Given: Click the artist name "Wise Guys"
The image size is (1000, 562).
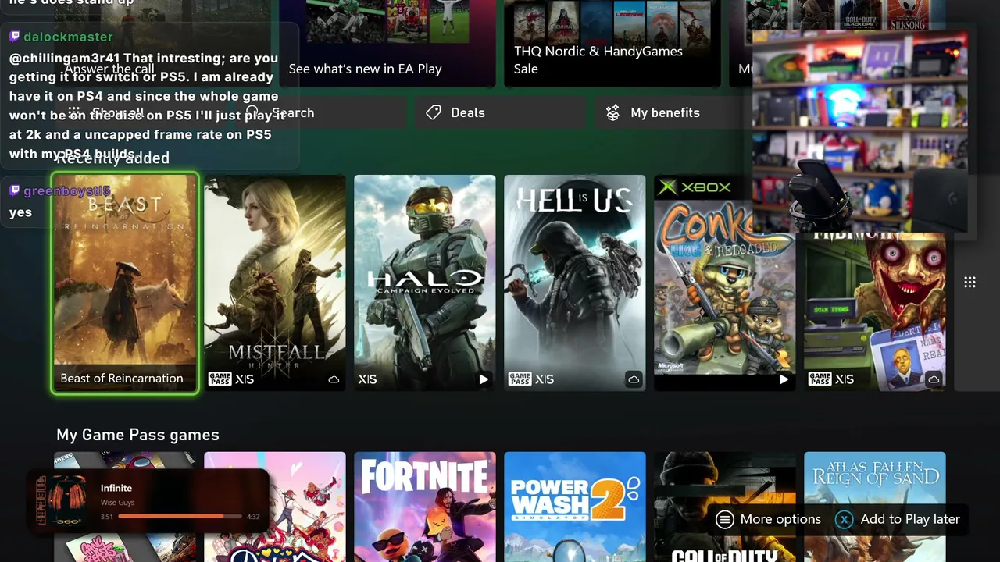Looking at the screenshot, I should coord(116,503).
